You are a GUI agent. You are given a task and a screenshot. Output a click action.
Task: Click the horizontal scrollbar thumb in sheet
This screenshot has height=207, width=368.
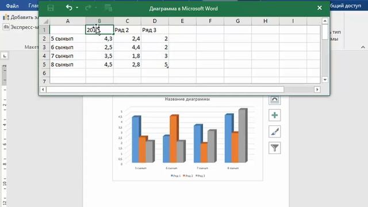(165, 90)
